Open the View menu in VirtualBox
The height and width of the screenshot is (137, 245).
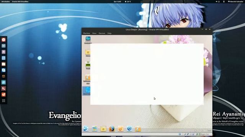click(94, 33)
